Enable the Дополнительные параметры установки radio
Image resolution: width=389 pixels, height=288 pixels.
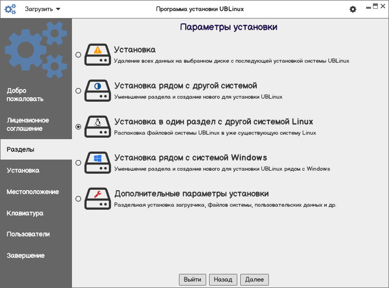click(x=78, y=198)
